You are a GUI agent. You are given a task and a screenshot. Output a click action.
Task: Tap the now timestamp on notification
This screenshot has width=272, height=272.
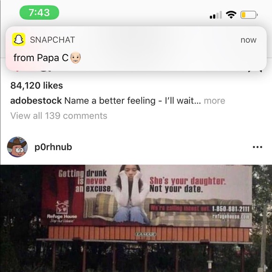249,40
